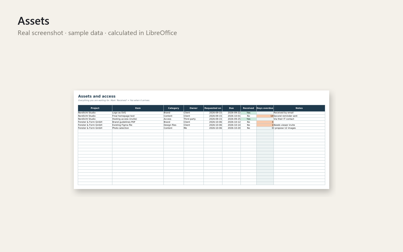This screenshot has height=252, width=403.
Task: Select the 'Project' column header
Action: click(x=95, y=108)
